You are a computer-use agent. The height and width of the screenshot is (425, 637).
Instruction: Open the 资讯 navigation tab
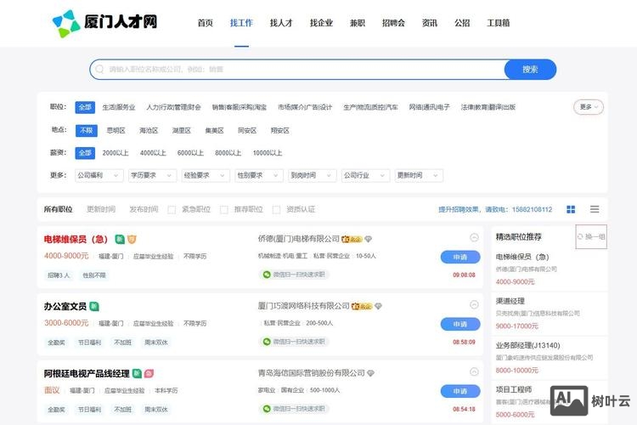[430, 23]
